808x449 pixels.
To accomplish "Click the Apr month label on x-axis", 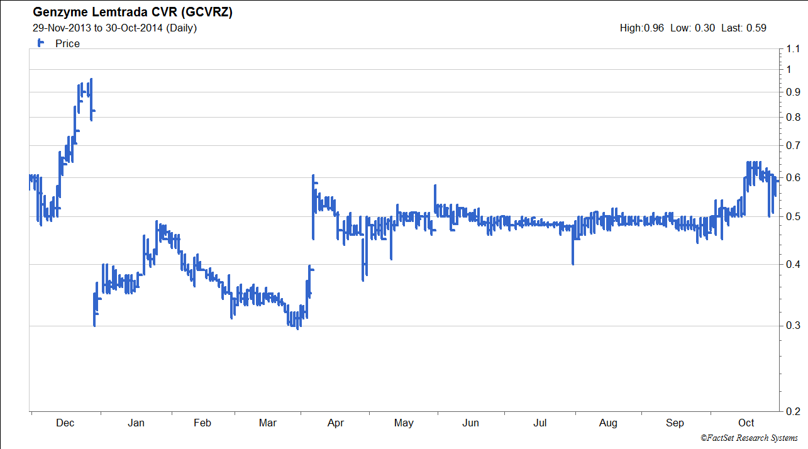I will (x=336, y=423).
